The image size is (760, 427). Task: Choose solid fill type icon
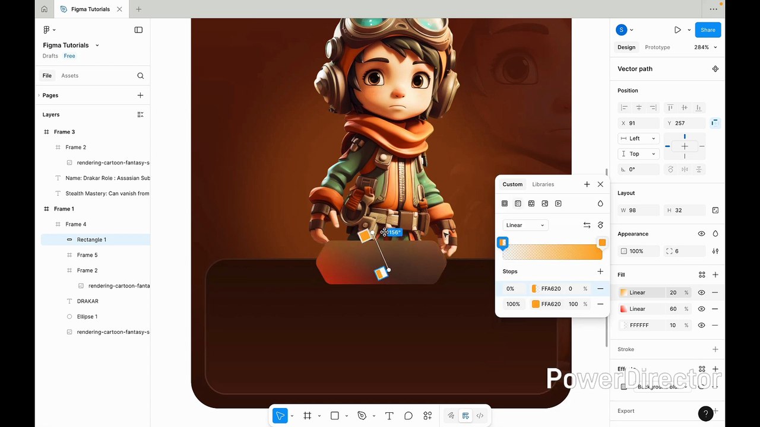point(505,203)
